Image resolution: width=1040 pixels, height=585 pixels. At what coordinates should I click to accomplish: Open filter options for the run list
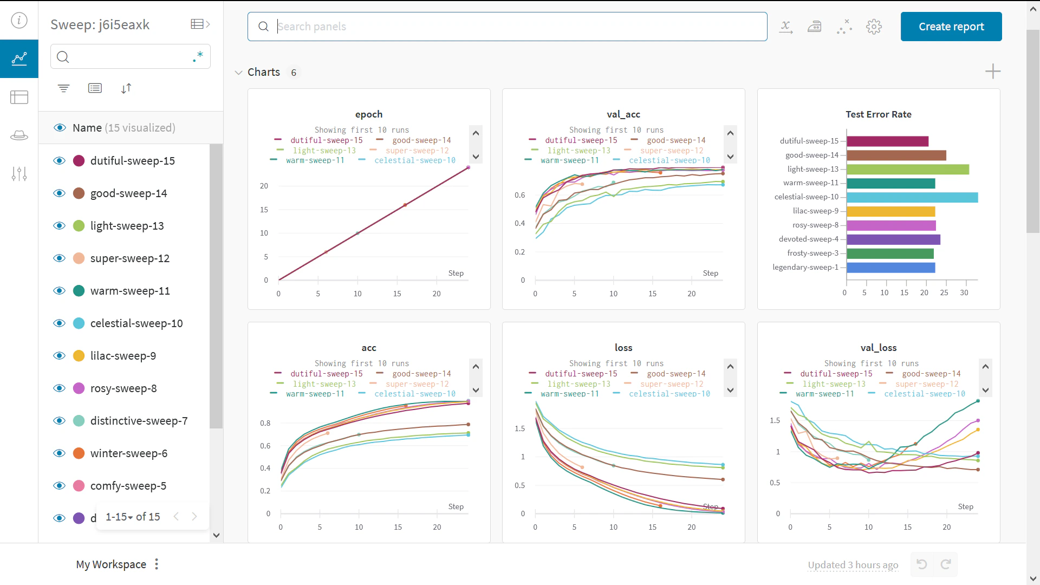tap(63, 88)
